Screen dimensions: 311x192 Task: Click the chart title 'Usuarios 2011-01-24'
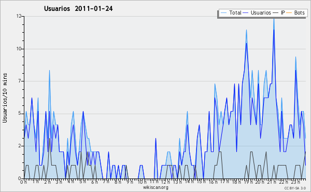click(78, 9)
